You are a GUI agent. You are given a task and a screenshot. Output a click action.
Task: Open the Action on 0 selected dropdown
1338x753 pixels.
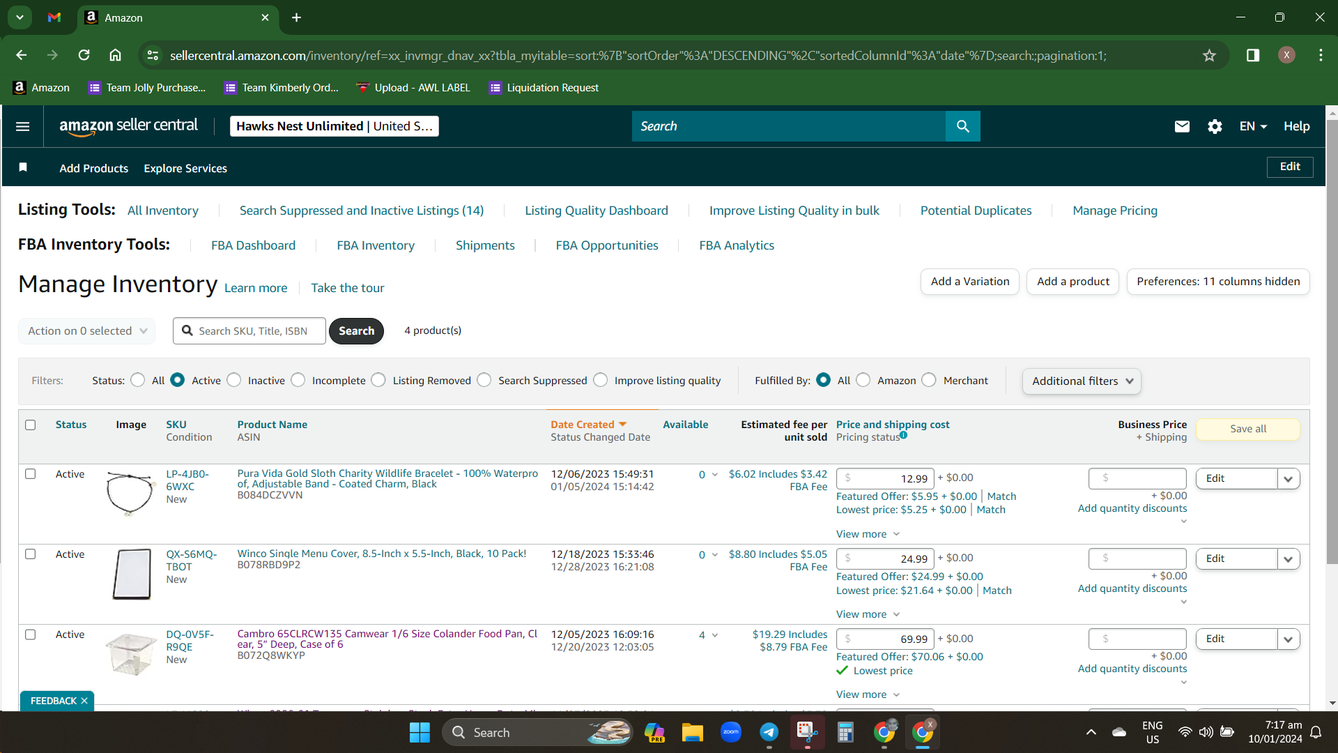tap(86, 330)
